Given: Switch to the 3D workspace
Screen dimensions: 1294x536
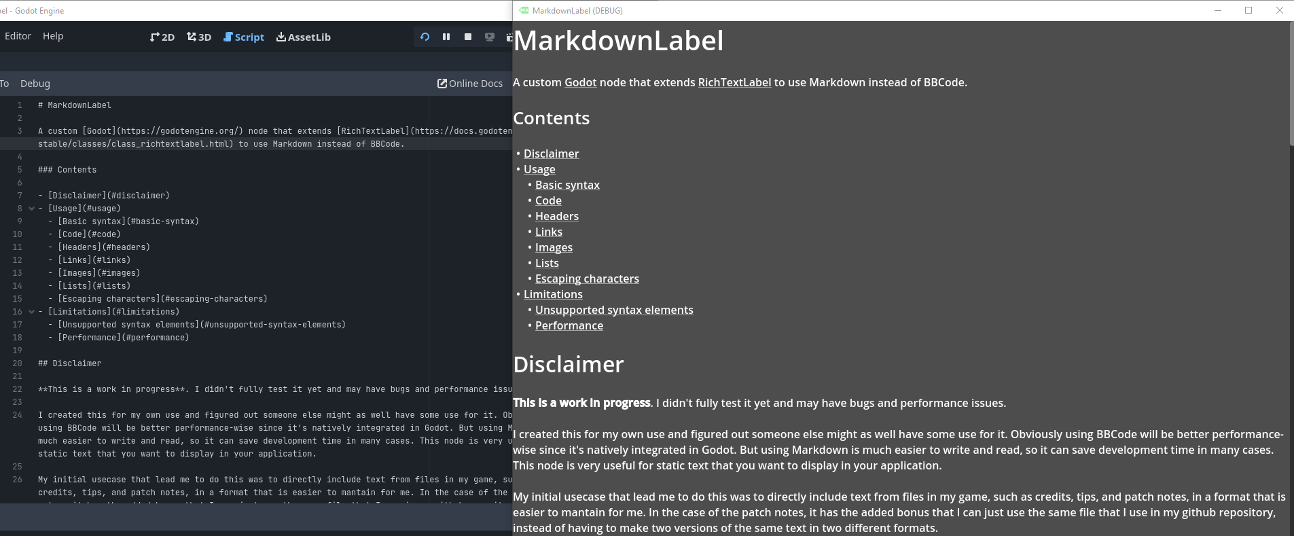Looking at the screenshot, I should 199,37.
